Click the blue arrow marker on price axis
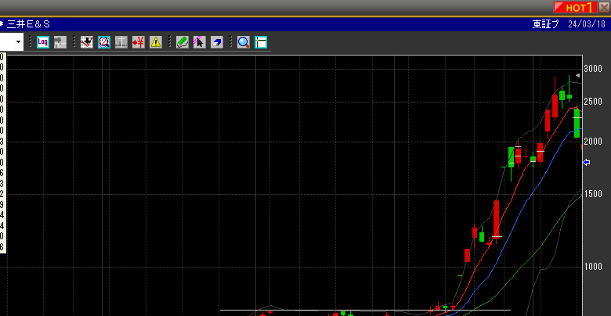This screenshot has width=611, height=316. [587, 162]
